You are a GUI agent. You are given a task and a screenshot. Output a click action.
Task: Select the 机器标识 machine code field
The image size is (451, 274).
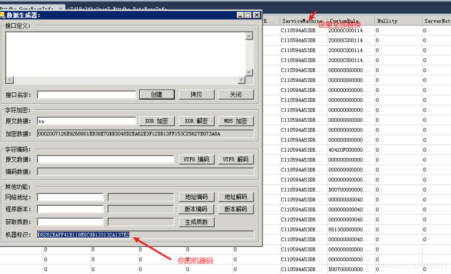[x=83, y=235]
